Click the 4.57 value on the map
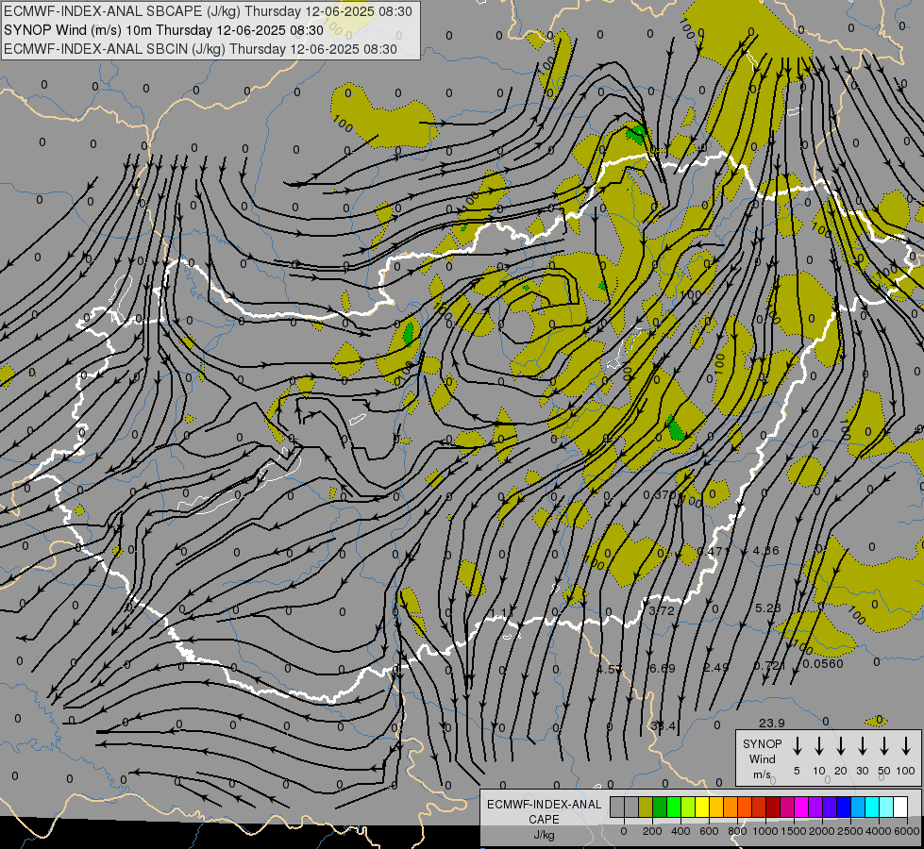The width and height of the screenshot is (924, 849). 610,670
